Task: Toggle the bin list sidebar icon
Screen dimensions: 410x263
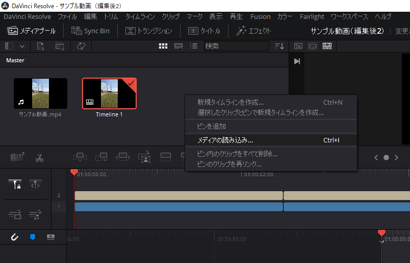Action: click(x=9, y=46)
